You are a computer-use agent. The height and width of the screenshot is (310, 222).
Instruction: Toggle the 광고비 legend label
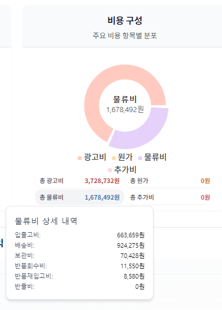tap(95, 157)
